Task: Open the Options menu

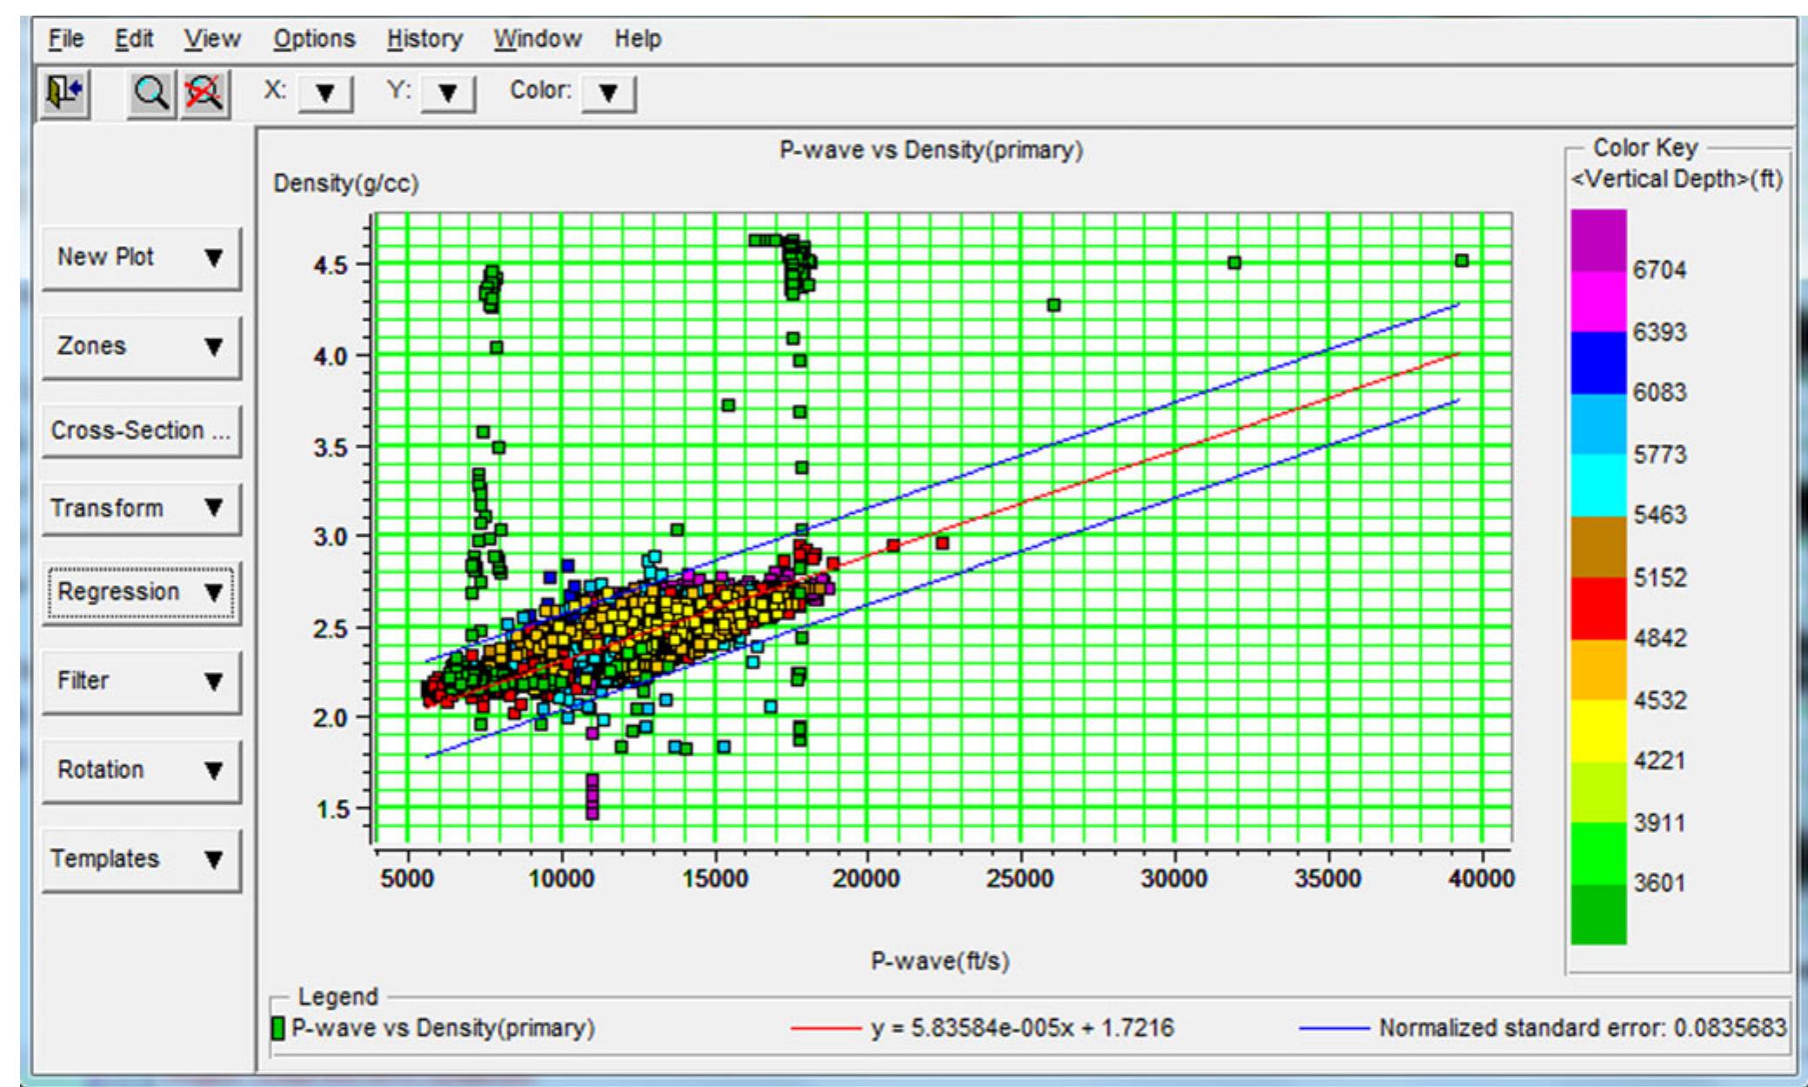Action: [x=314, y=38]
